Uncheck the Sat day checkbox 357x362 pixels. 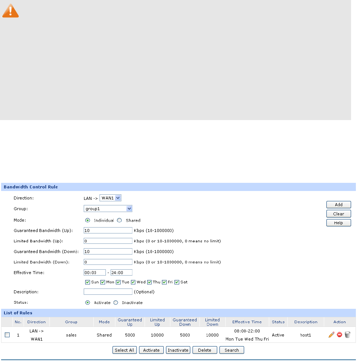(x=177, y=282)
